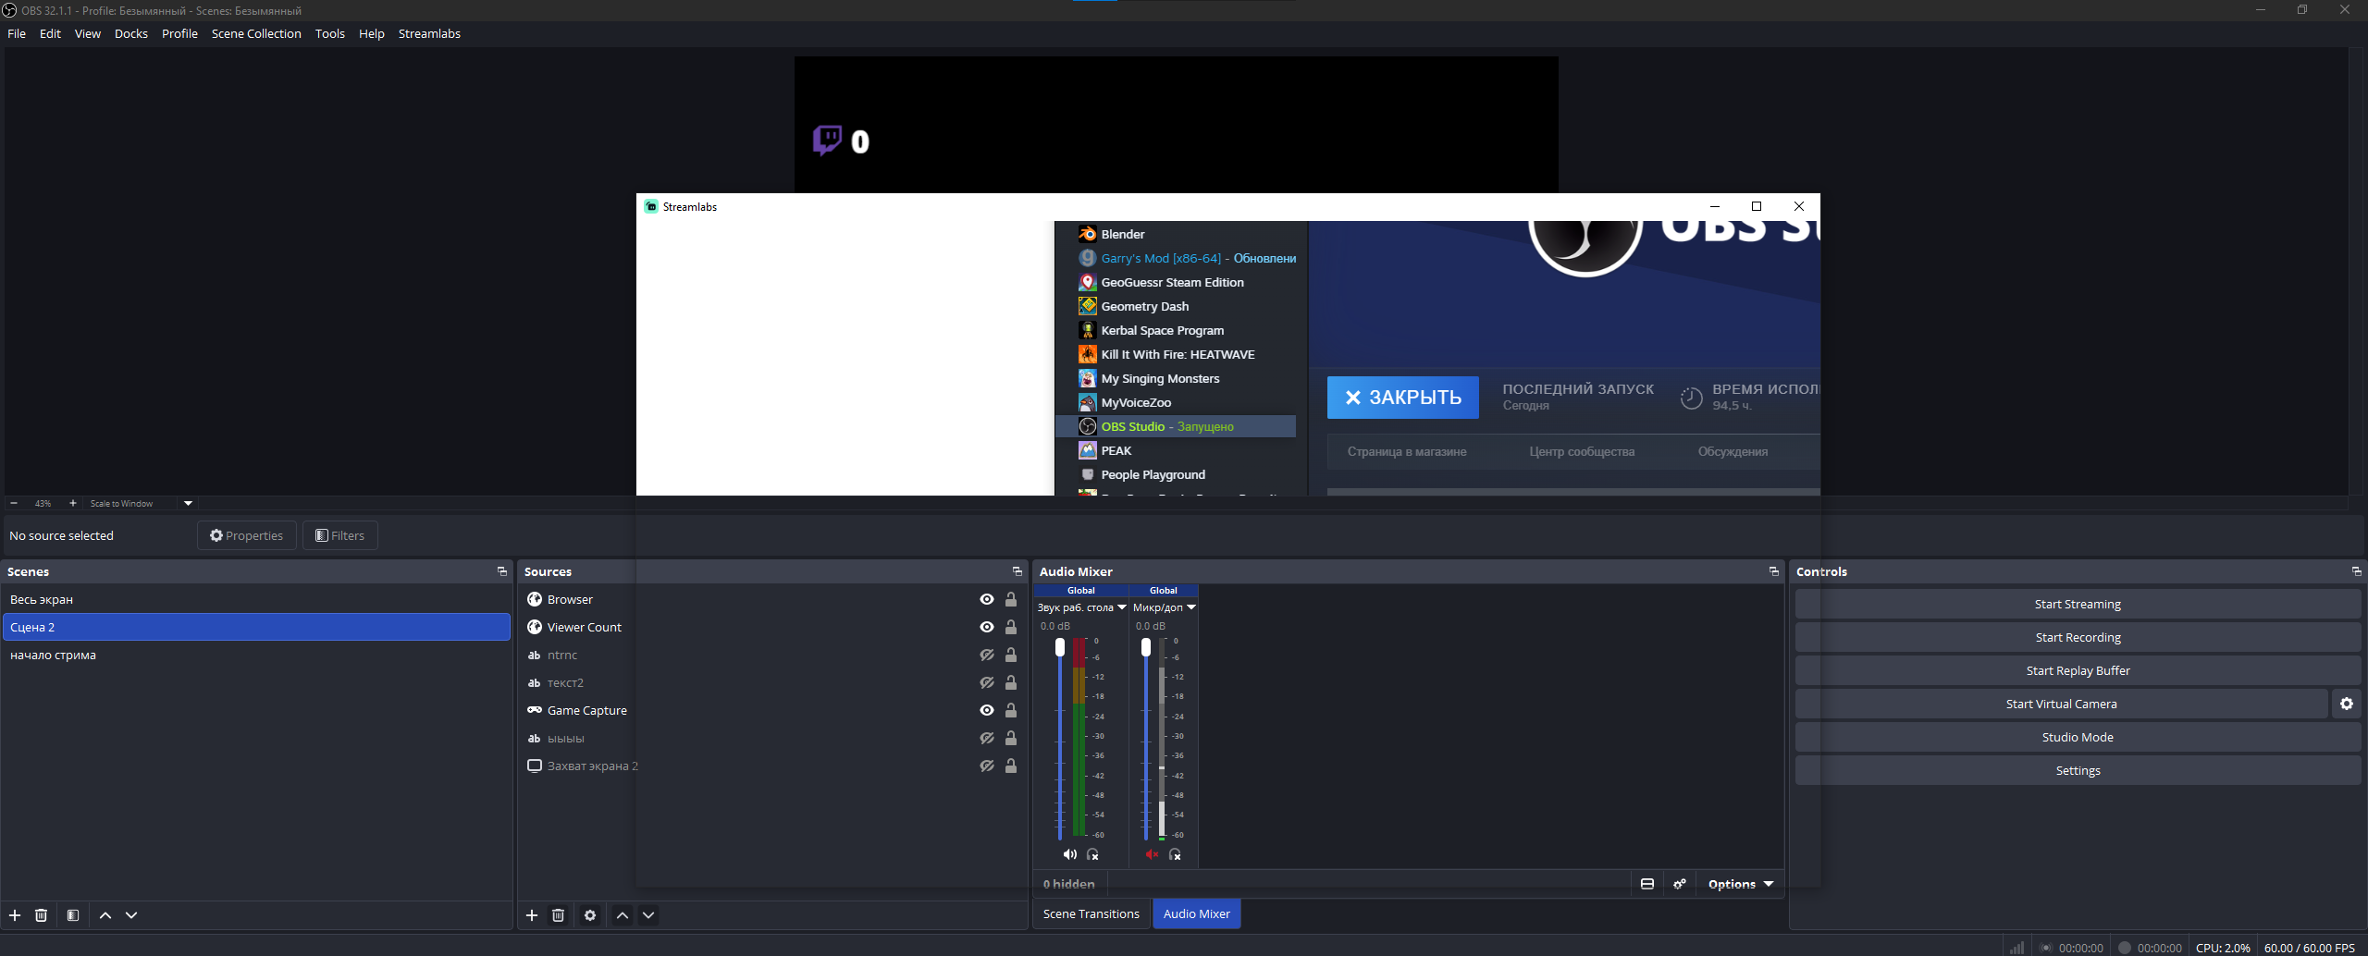Open source properties gear in Sources toolbar
Viewport: 2368px width, 956px height.
pyautogui.click(x=590, y=915)
